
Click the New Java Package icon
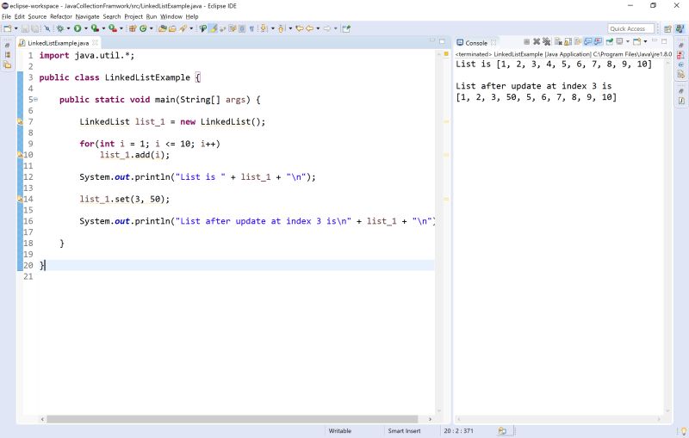point(133,28)
